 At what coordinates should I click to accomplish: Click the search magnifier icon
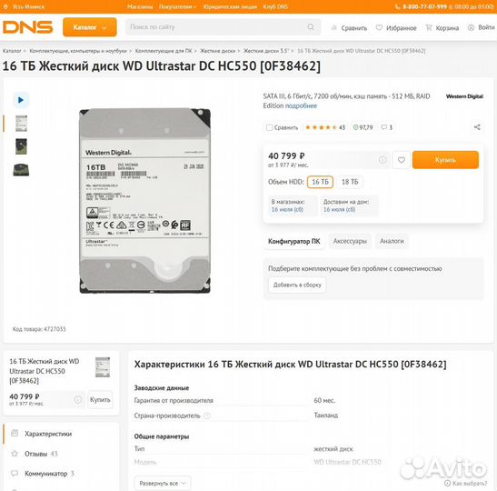(311, 27)
